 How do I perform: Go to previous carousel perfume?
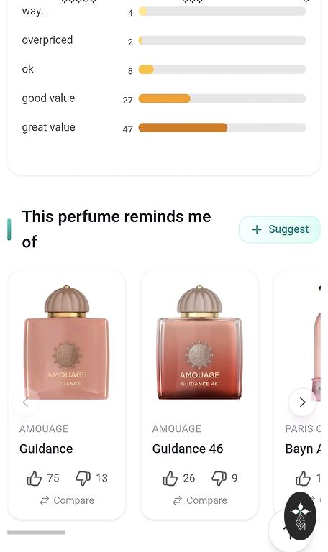click(x=25, y=402)
